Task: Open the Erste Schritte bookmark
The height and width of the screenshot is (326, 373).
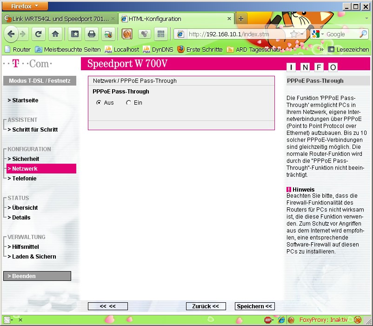Action: 200,49
